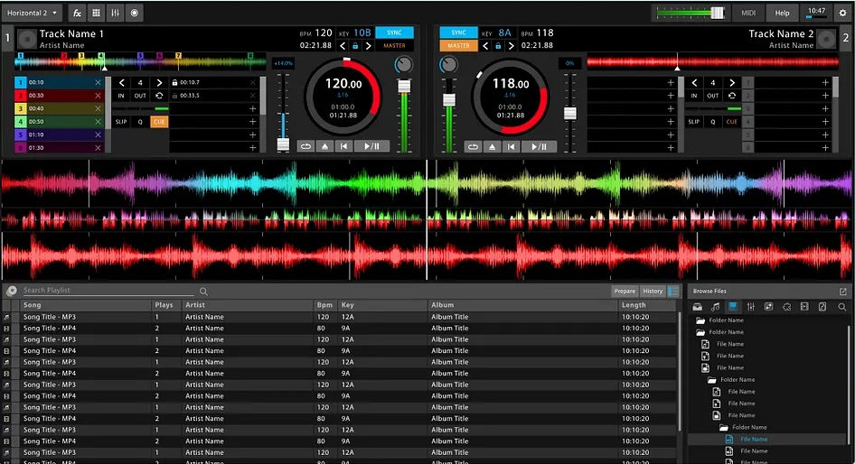The width and height of the screenshot is (855, 464).
Task: Toggle the deck 2 key lock icon
Action: (498, 46)
